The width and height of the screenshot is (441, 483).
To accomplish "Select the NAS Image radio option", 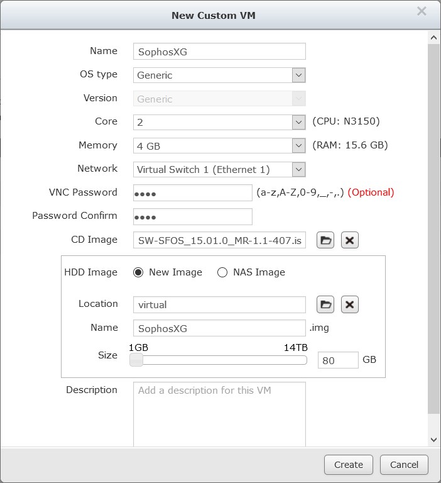I will click(x=222, y=272).
